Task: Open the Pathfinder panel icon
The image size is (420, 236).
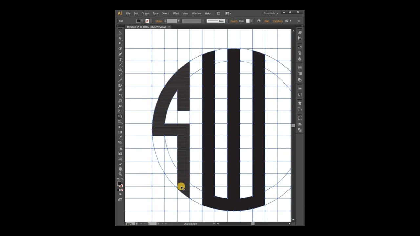Action: [299, 130]
